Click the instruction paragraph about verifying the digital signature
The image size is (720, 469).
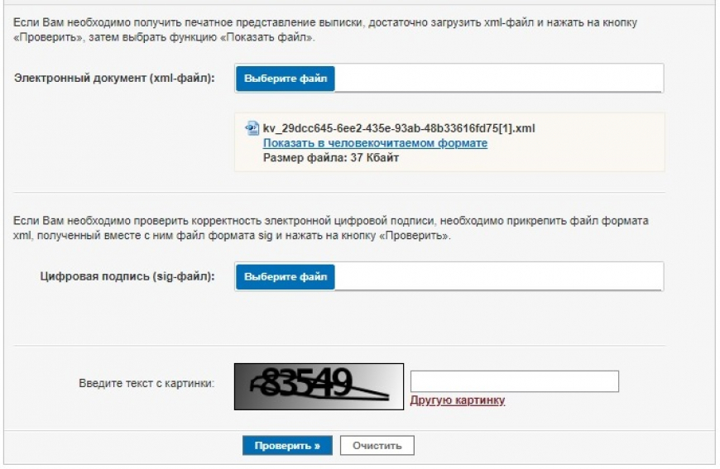[331, 228]
